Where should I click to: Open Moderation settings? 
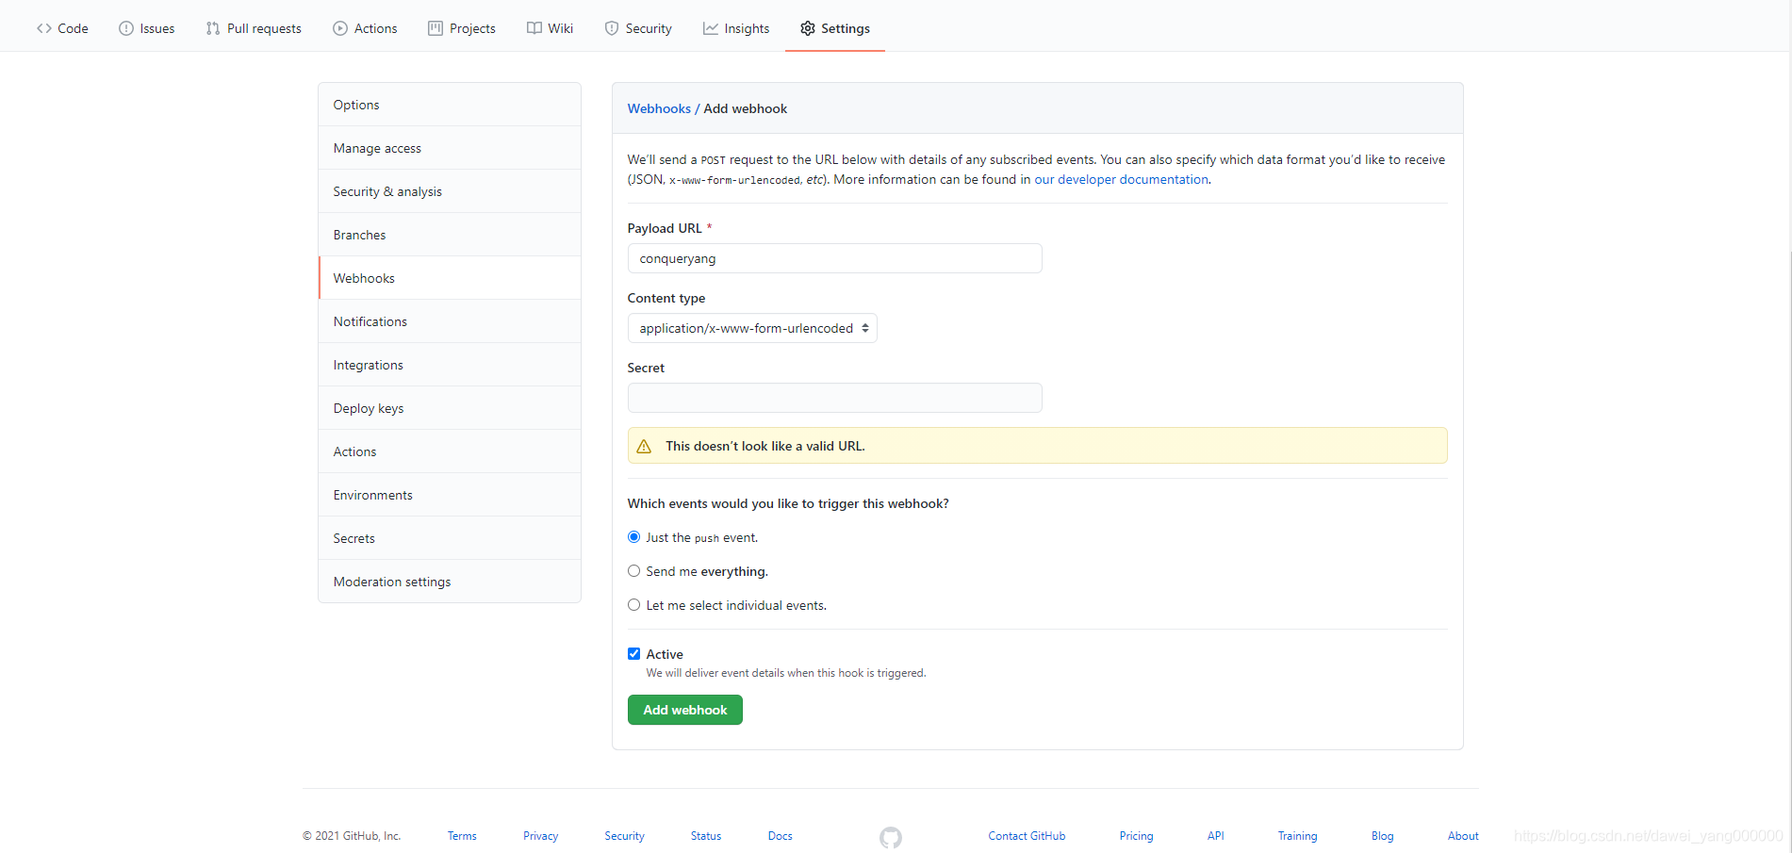pos(450,582)
